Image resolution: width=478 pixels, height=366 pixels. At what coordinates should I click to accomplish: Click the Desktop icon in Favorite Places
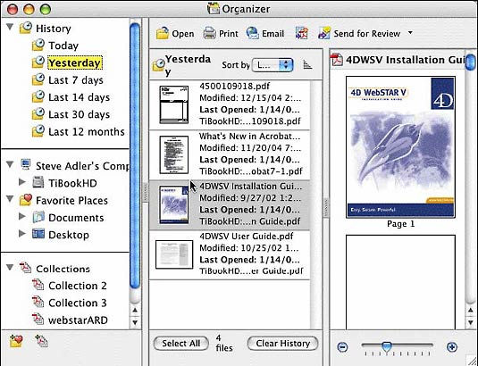(38, 234)
